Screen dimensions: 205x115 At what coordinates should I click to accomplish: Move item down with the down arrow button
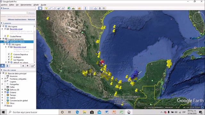click(28, 66)
